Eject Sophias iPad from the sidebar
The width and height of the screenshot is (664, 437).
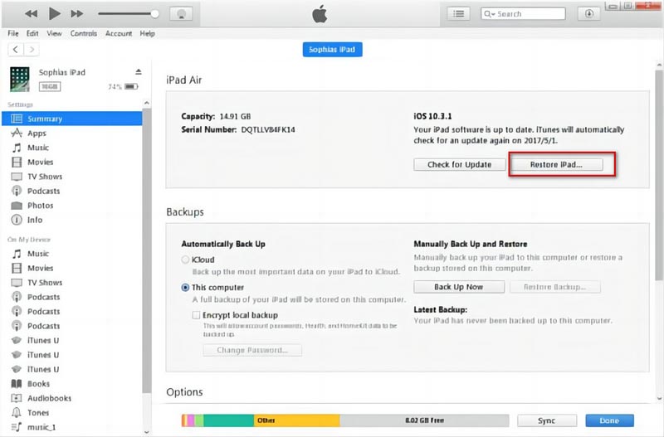tap(139, 72)
